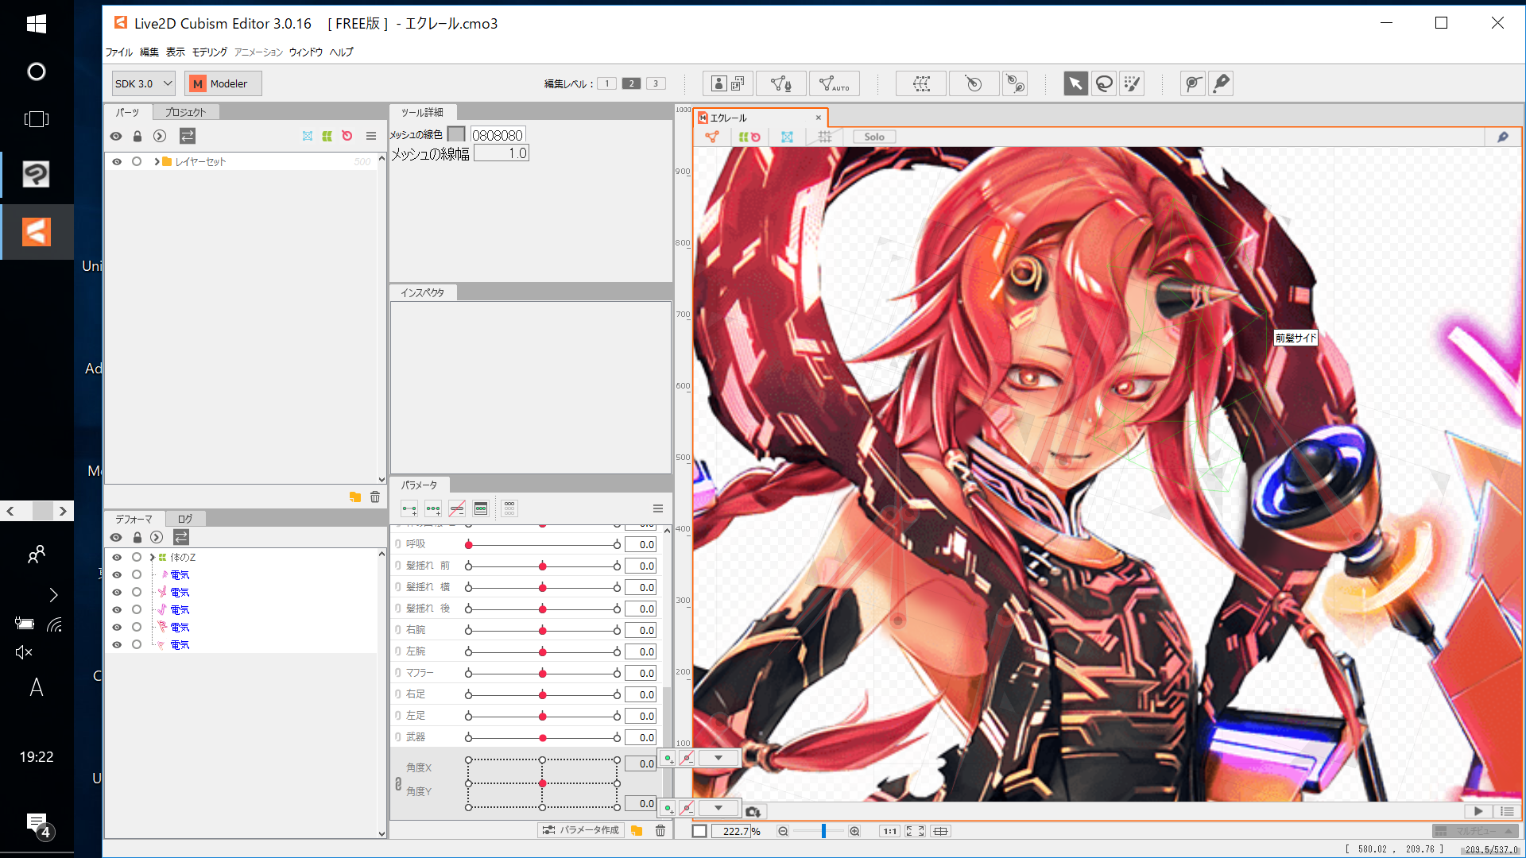Set edit level to 3
This screenshot has width=1526, height=858.
[656, 83]
